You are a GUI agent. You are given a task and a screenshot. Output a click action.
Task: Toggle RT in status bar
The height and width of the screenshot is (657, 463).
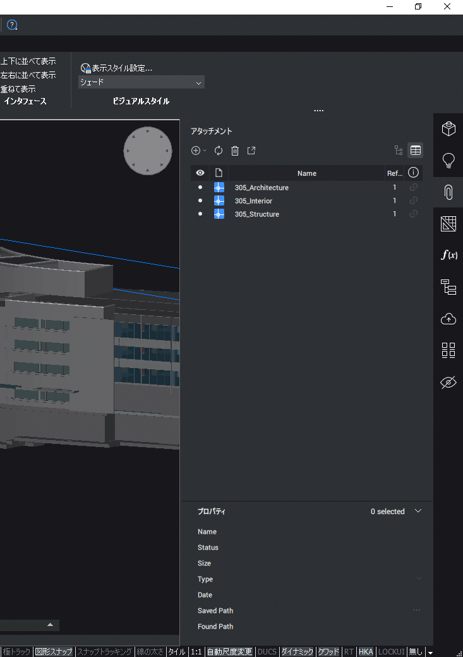(349, 651)
